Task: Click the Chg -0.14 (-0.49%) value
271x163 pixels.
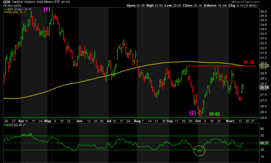Action: (x=242, y=6)
